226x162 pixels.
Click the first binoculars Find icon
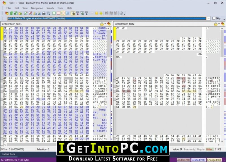click(107, 13)
